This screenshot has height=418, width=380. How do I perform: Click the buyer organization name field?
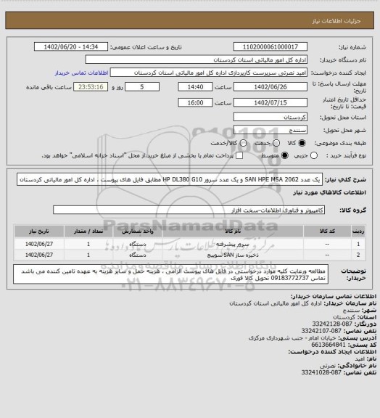[196, 60]
